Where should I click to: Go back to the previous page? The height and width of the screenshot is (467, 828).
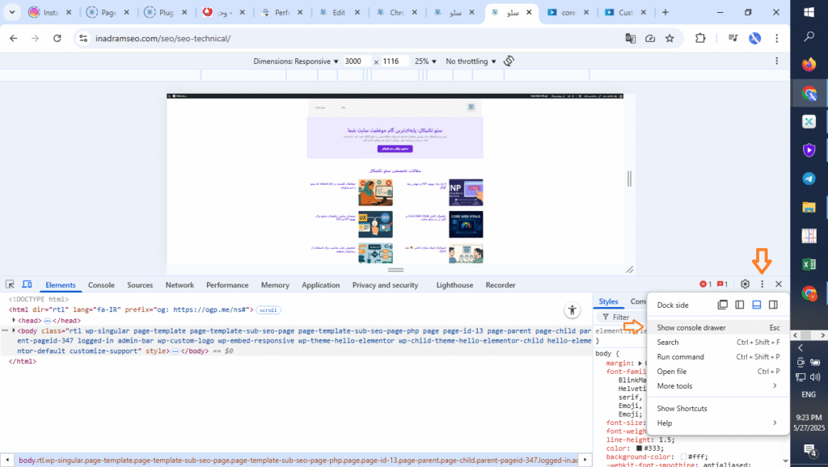pyautogui.click(x=14, y=38)
